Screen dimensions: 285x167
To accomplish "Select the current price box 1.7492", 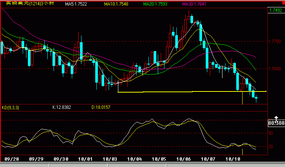I will [x=276, y=10].
